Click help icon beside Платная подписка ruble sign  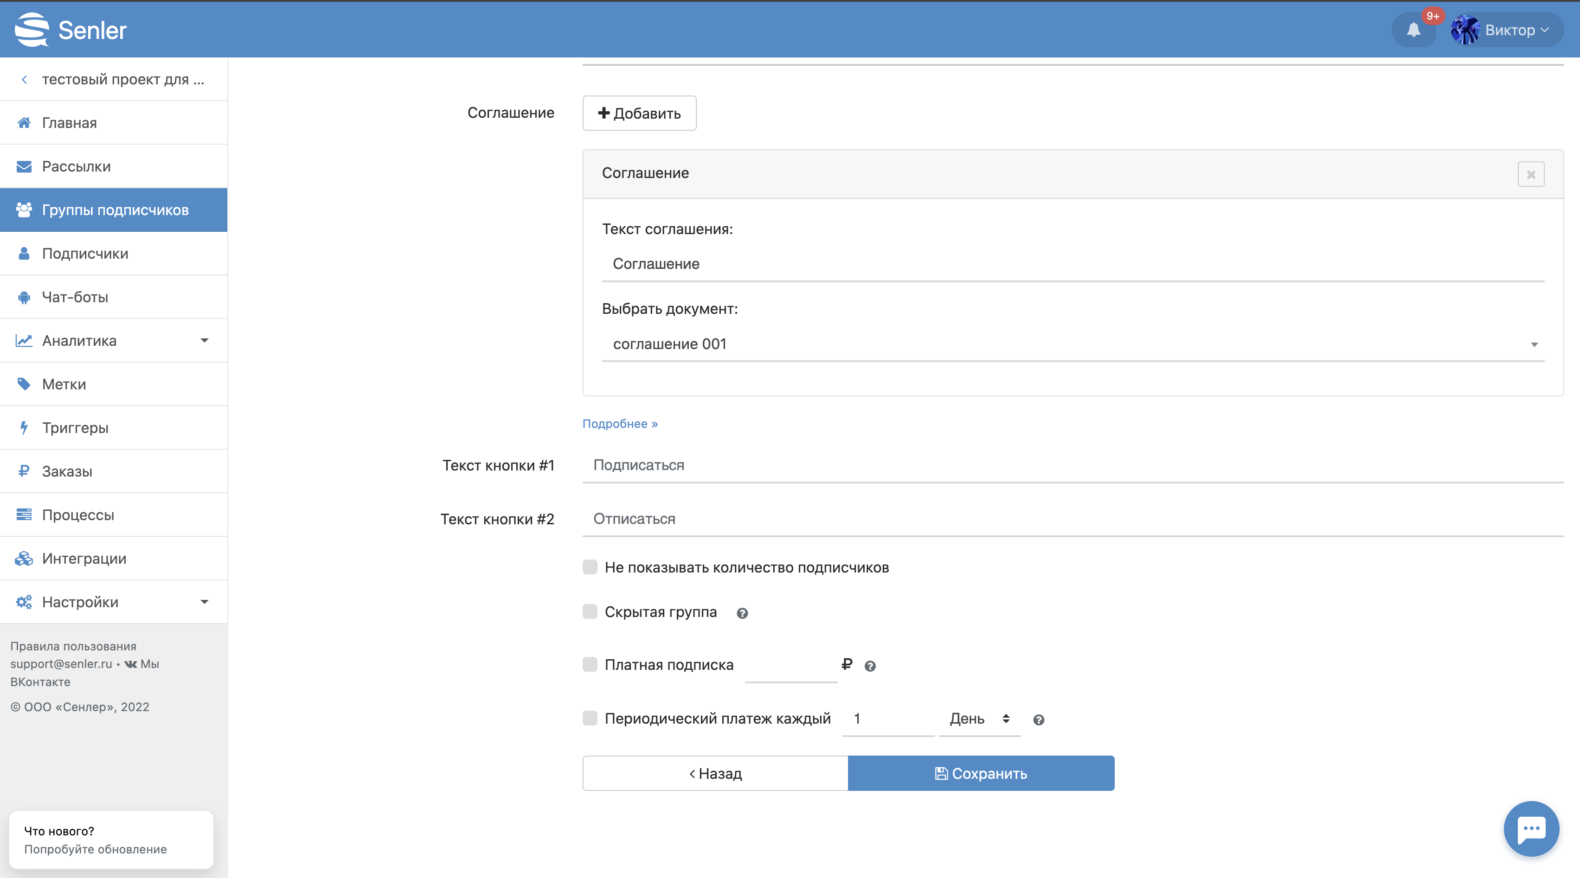(870, 666)
